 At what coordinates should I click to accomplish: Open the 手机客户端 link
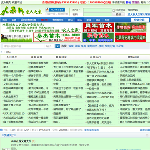[118, 2]
